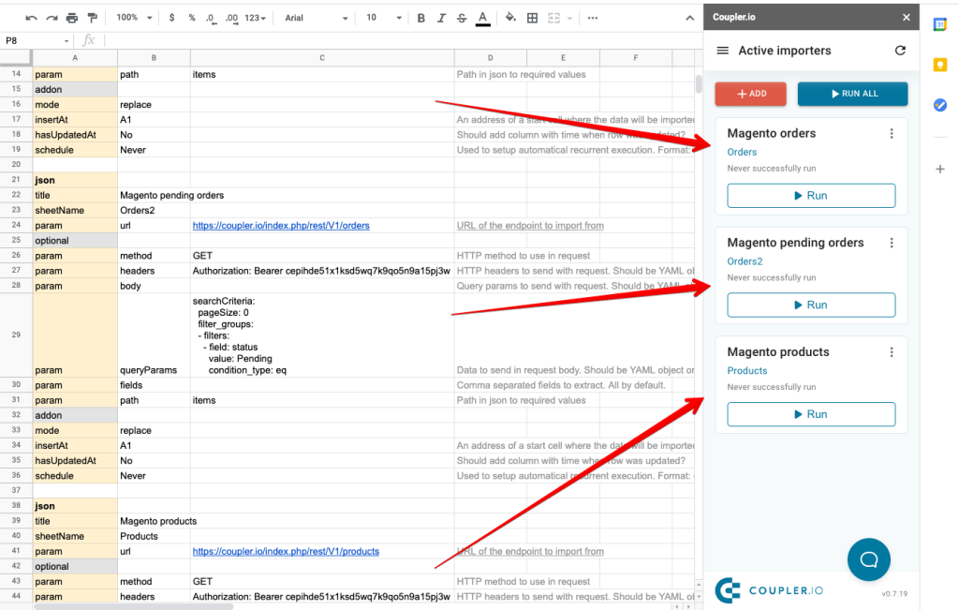Select row 29 header

pos(16,335)
